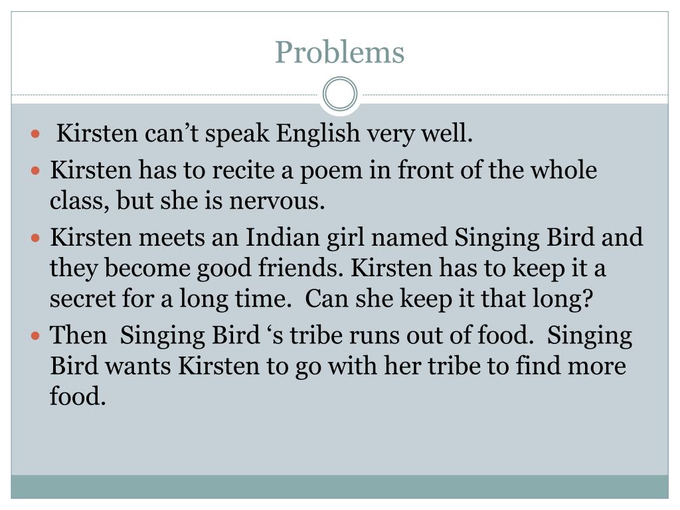Click the phrase 'tribe runs out of food'
Viewport: 680px width, 510px height.
tap(412, 335)
